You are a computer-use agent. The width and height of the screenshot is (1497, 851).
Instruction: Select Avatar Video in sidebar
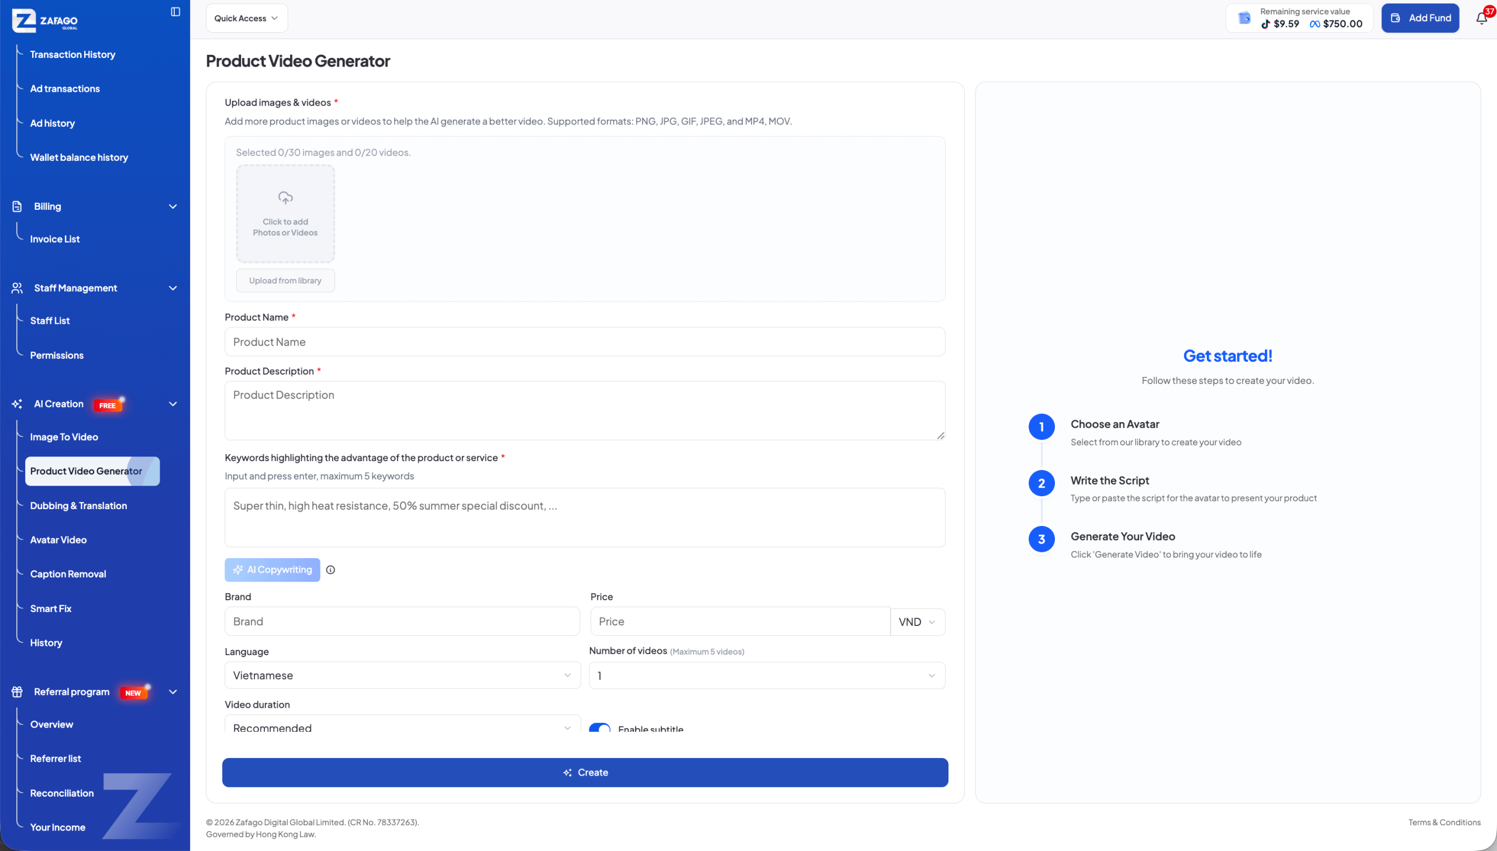58,540
